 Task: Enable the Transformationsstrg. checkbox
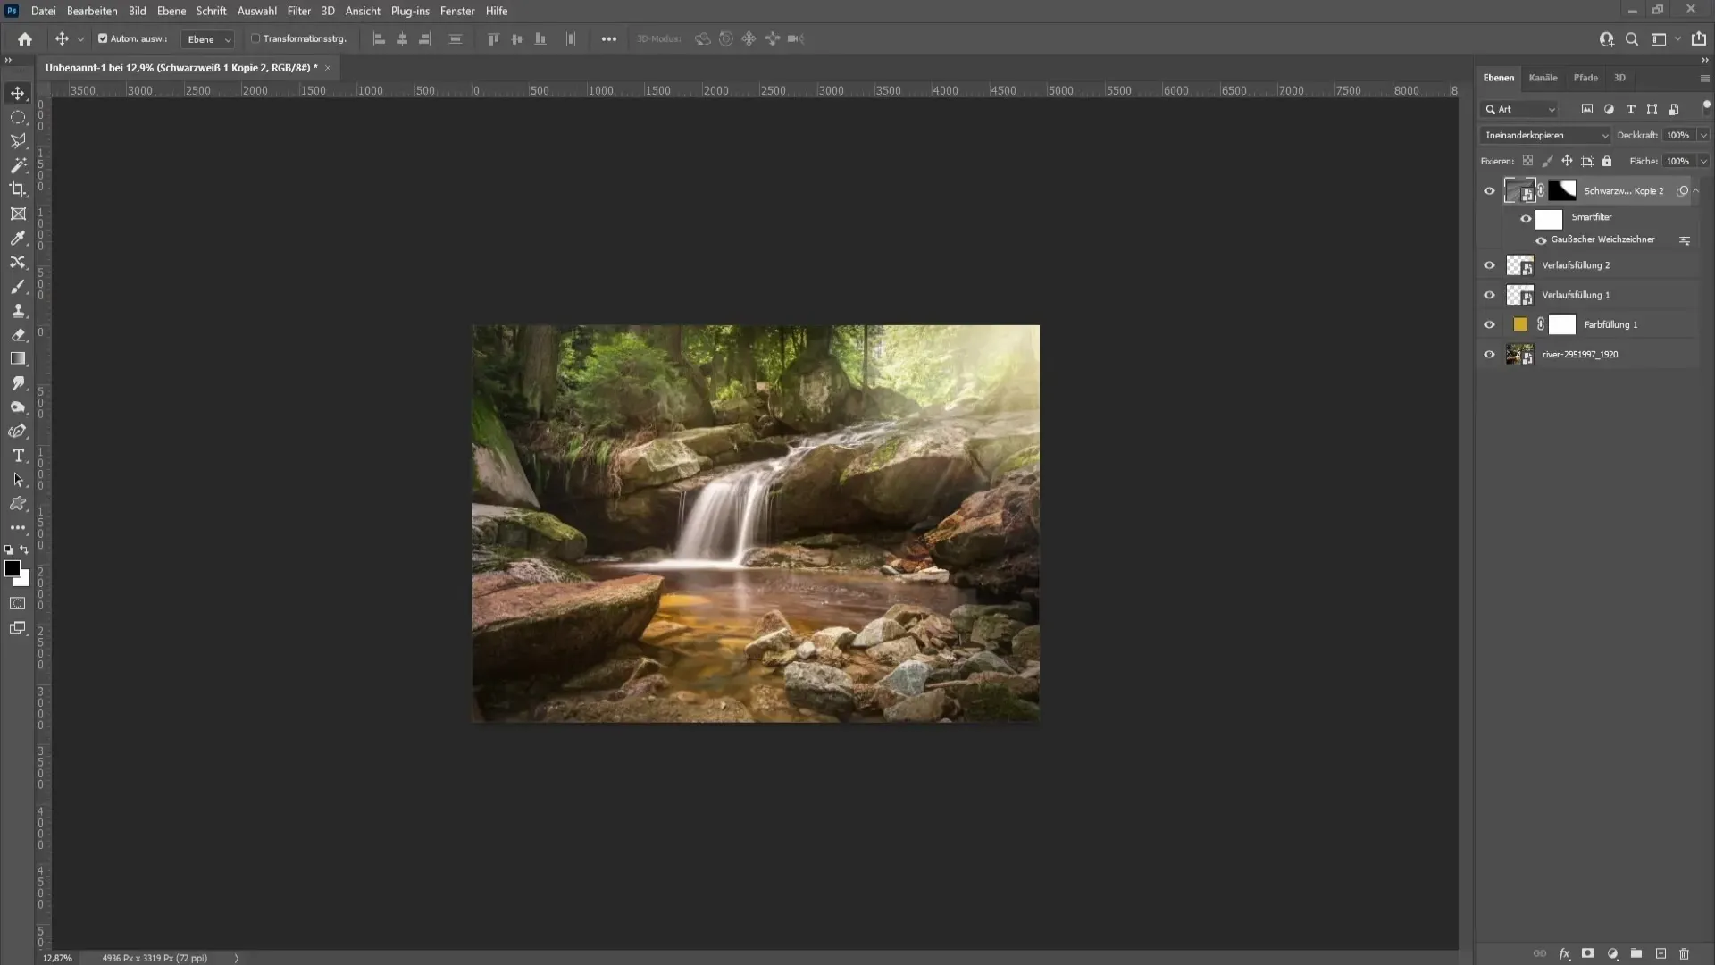click(x=257, y=38)
